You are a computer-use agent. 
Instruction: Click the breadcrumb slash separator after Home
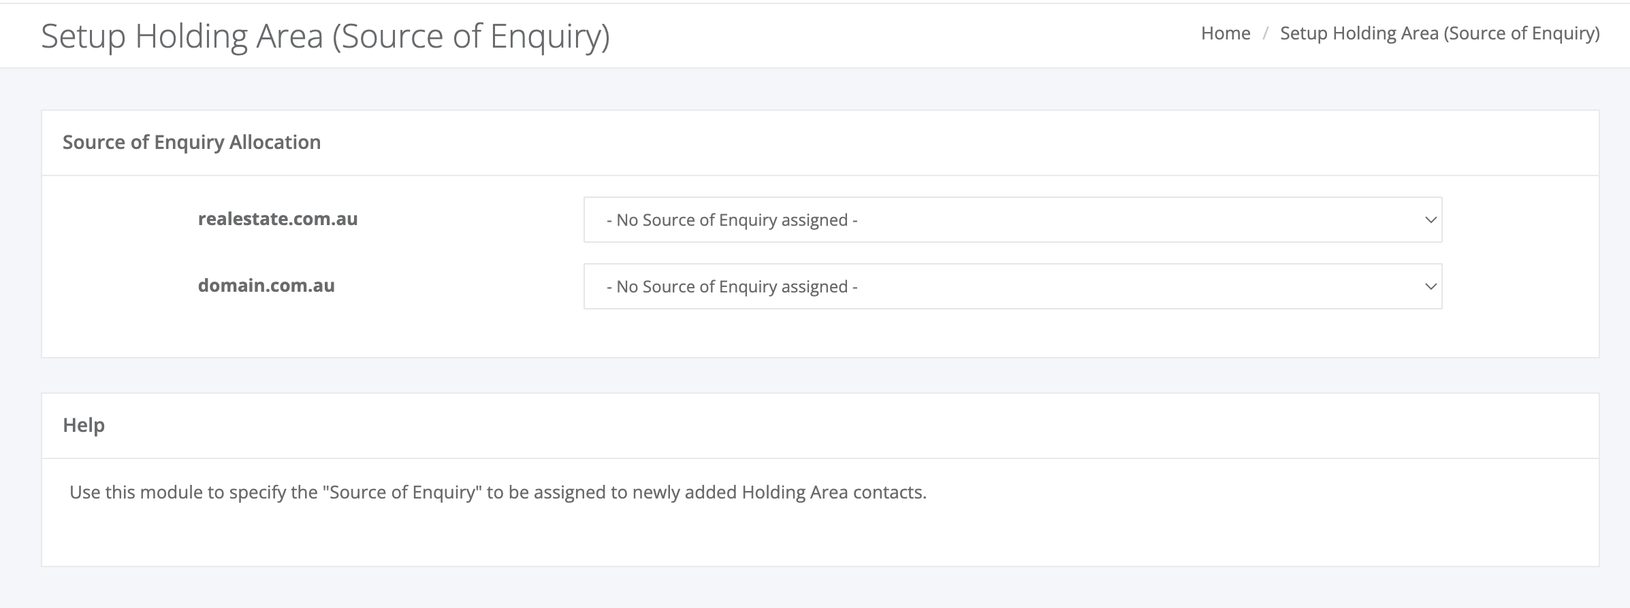1265,33
